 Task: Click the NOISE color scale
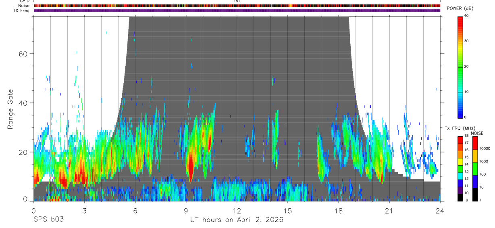475,168
